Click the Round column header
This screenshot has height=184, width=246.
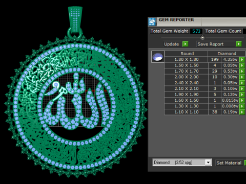(186, 54)
